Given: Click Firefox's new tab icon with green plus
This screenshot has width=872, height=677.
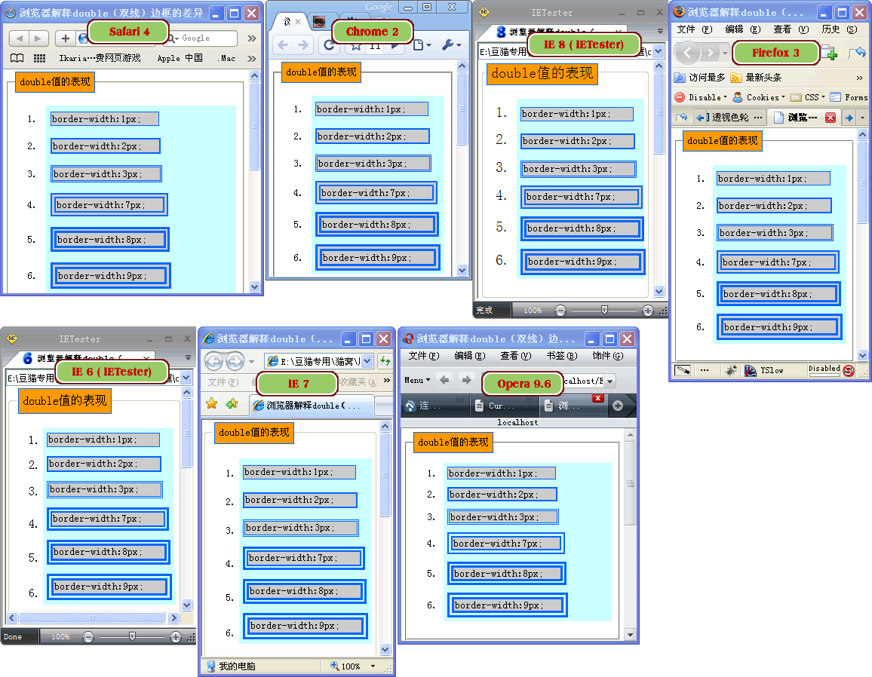Looking at the screenshot, I should [x=830, y=54].
